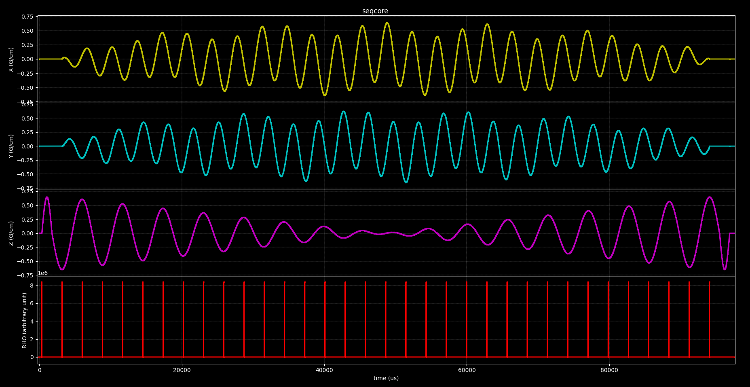Click the 40000 tick on time axis

324,370
